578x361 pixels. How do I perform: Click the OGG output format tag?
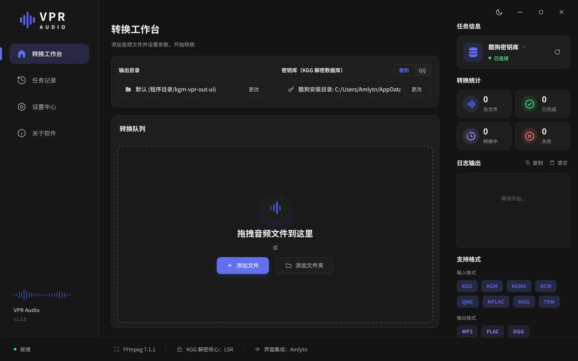point(518,331)
